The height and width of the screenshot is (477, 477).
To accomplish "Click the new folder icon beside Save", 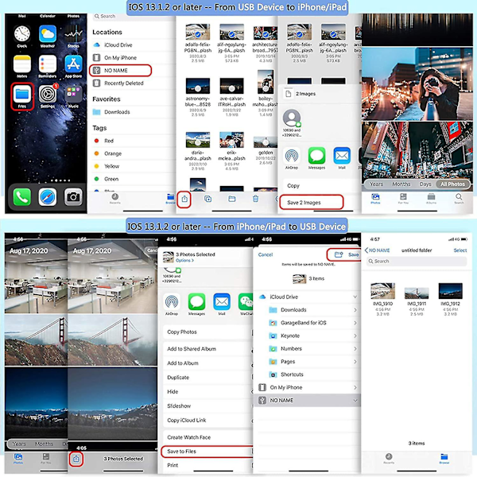I will coord(339,254).
